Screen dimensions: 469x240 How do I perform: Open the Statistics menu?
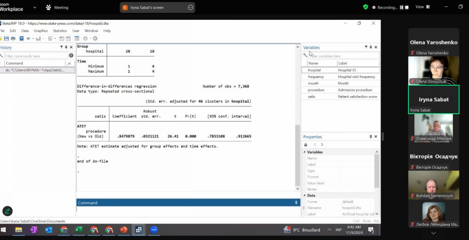click(x=60, y=30)
